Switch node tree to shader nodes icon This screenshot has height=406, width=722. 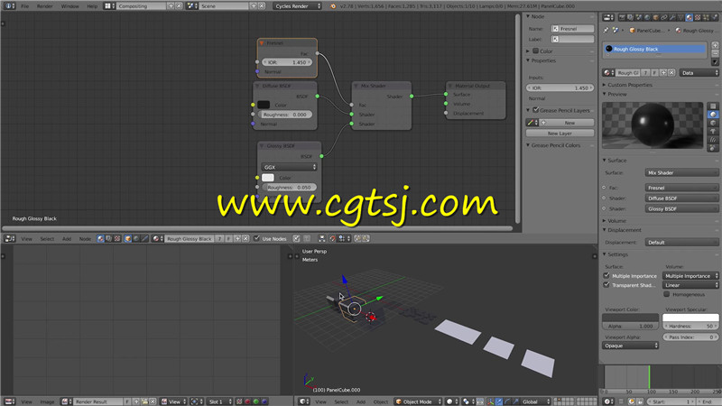pos(101,238)
